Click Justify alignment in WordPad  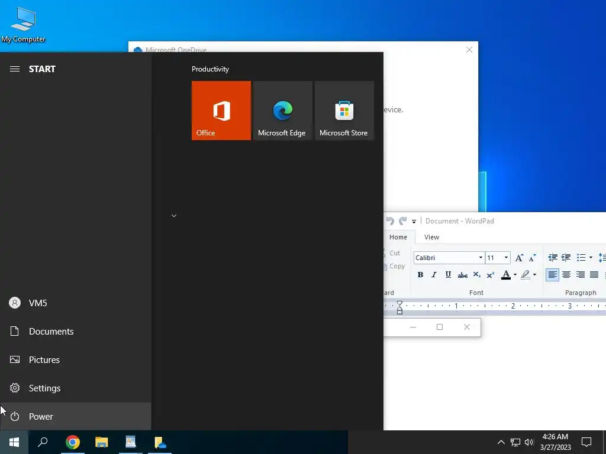click(x=594, y=274)
